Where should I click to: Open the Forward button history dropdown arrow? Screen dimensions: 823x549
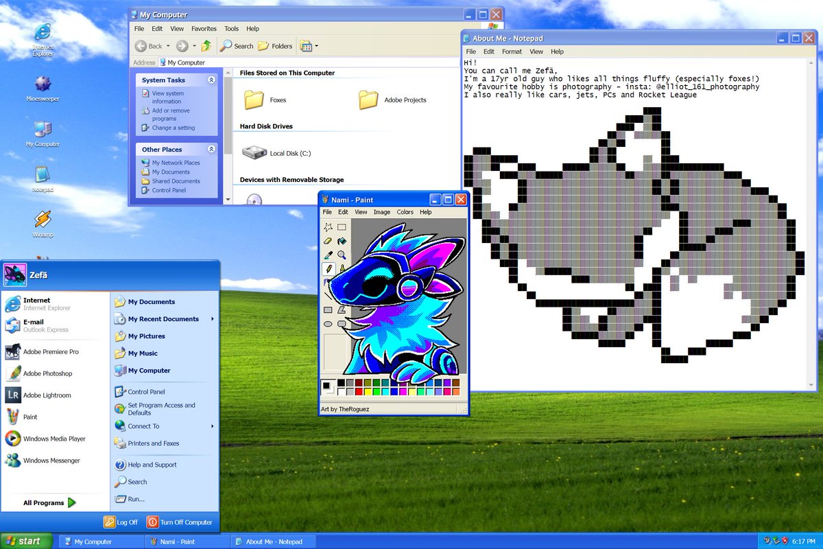click(193, 46)
